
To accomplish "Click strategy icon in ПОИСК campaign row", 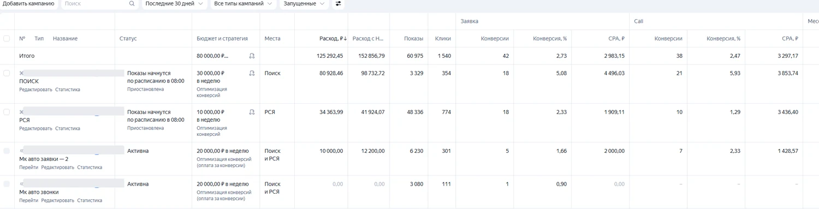I will 252,73.
